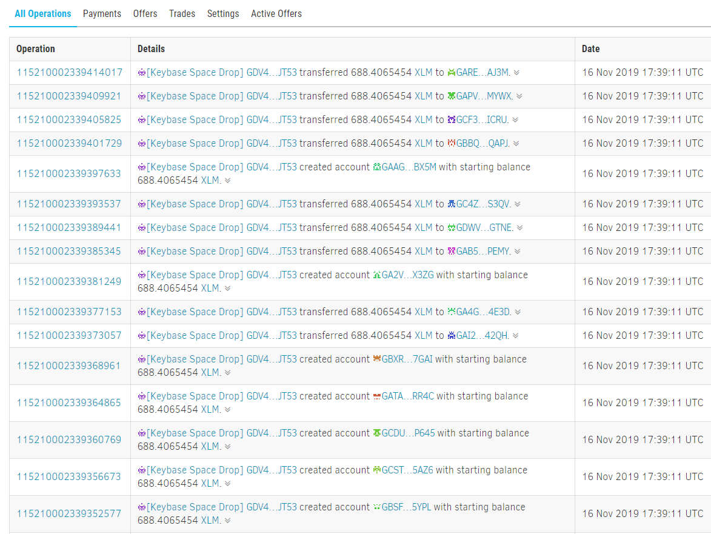Viewport: 711px width, 534px height.
Task: Open account link GARE…AJ3M
Action: tap(482, 73)
